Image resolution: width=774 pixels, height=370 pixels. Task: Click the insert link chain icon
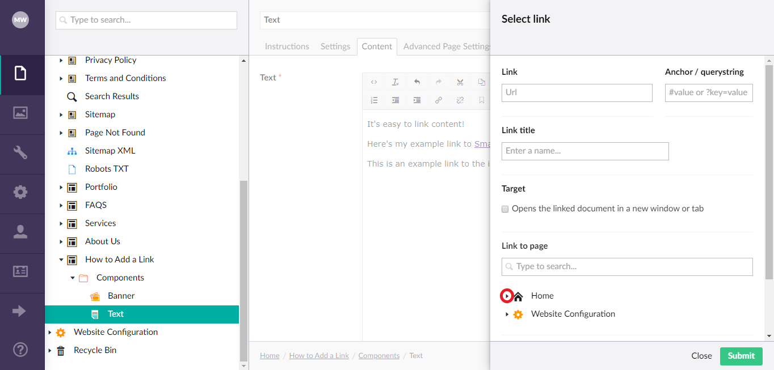pos(439,100)
